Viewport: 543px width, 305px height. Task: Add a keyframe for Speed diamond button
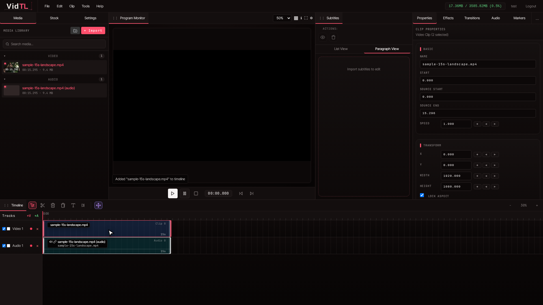(477, 124)
